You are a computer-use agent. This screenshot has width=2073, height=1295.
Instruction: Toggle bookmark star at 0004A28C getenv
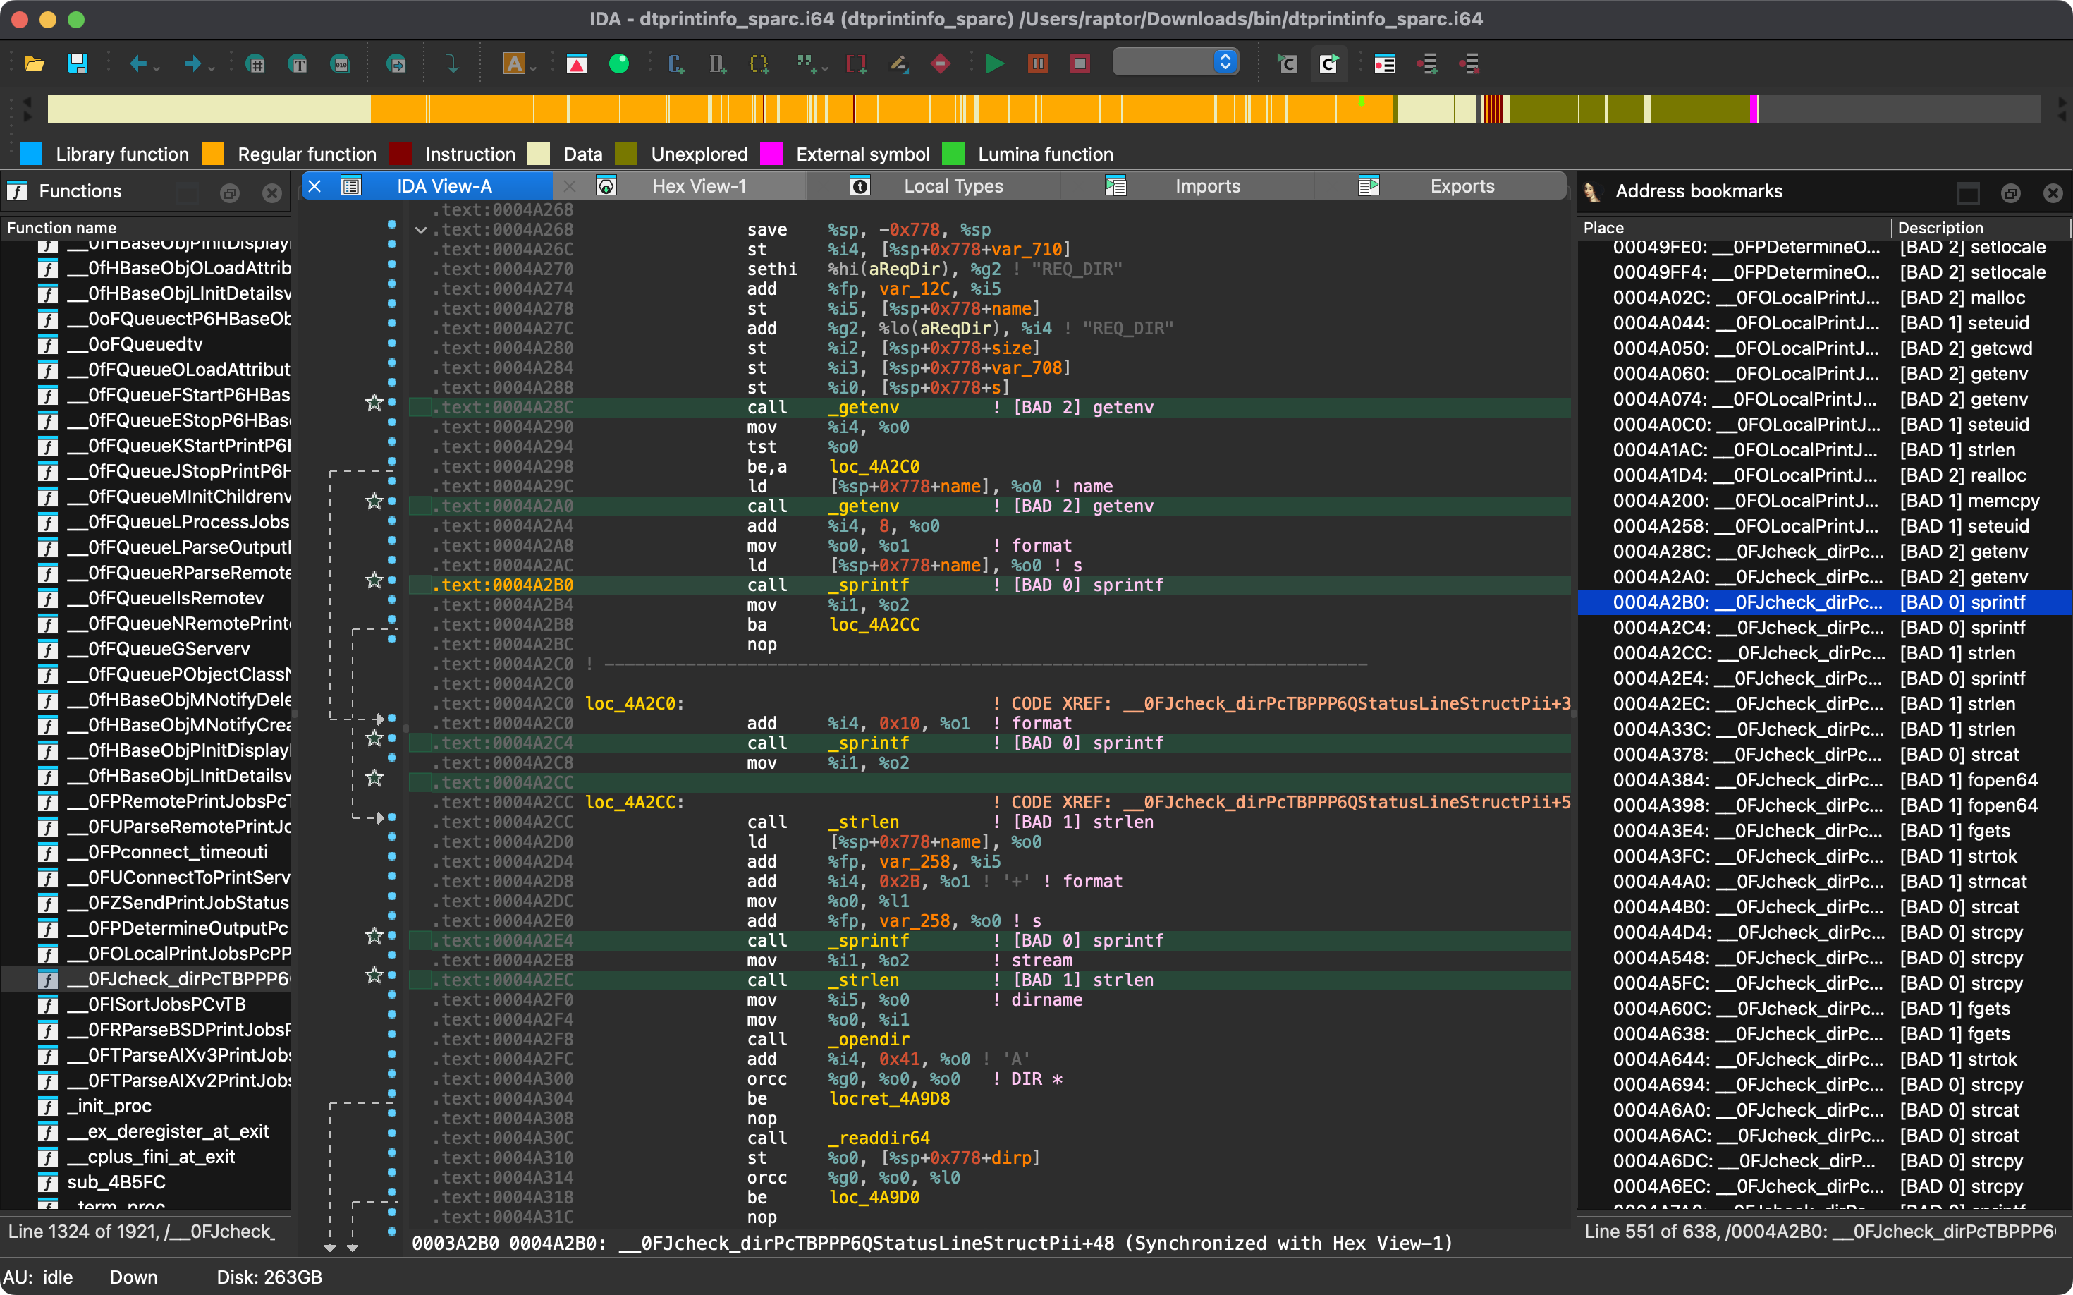pos(374,403)
